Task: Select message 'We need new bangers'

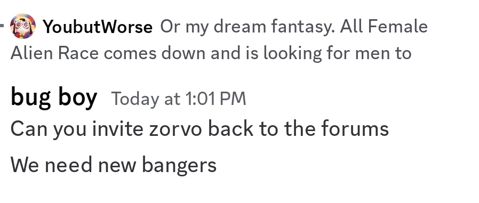Action: (114, 165)
